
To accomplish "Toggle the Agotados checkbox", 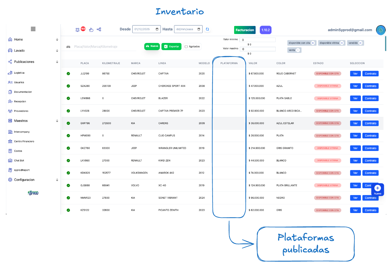I will point(186,47).
